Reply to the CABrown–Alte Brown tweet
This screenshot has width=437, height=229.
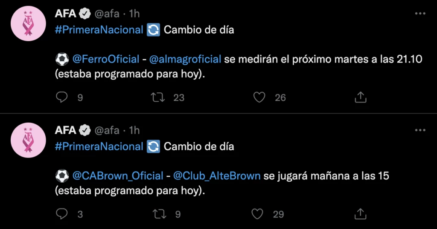pyautogui.click(x=62, y=214)
